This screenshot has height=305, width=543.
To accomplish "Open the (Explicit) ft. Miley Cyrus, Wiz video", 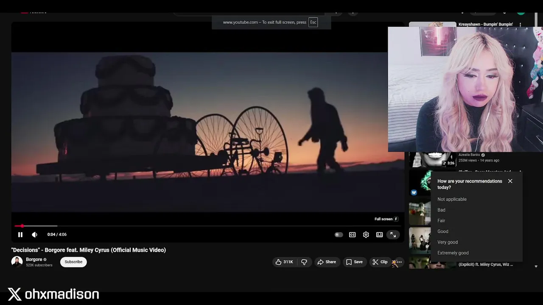I will click(x=485, y=264).
